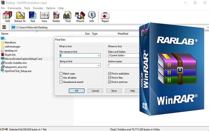Open the Favorites menu

pyautogui.click(x=38, y=8)
